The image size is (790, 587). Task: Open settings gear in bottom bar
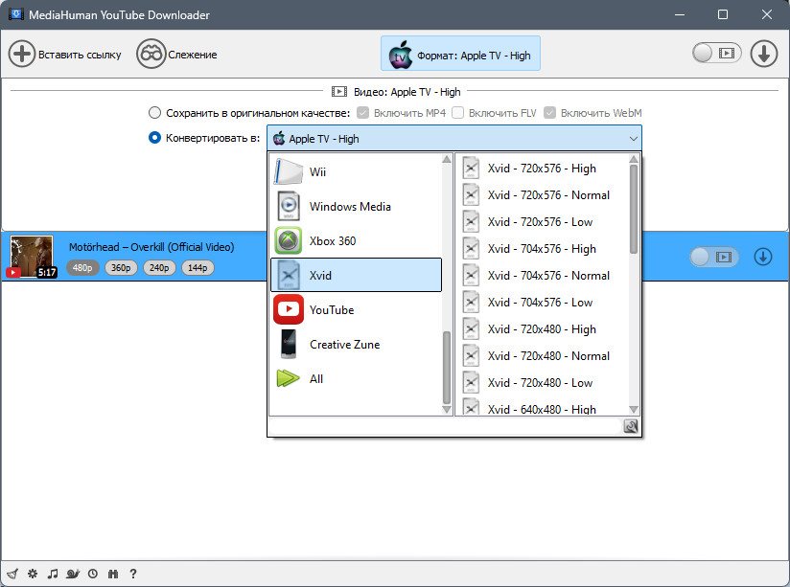point(33,574)
